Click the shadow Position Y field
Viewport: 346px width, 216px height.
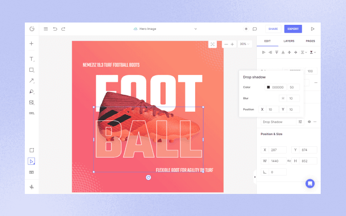(289, 109)
